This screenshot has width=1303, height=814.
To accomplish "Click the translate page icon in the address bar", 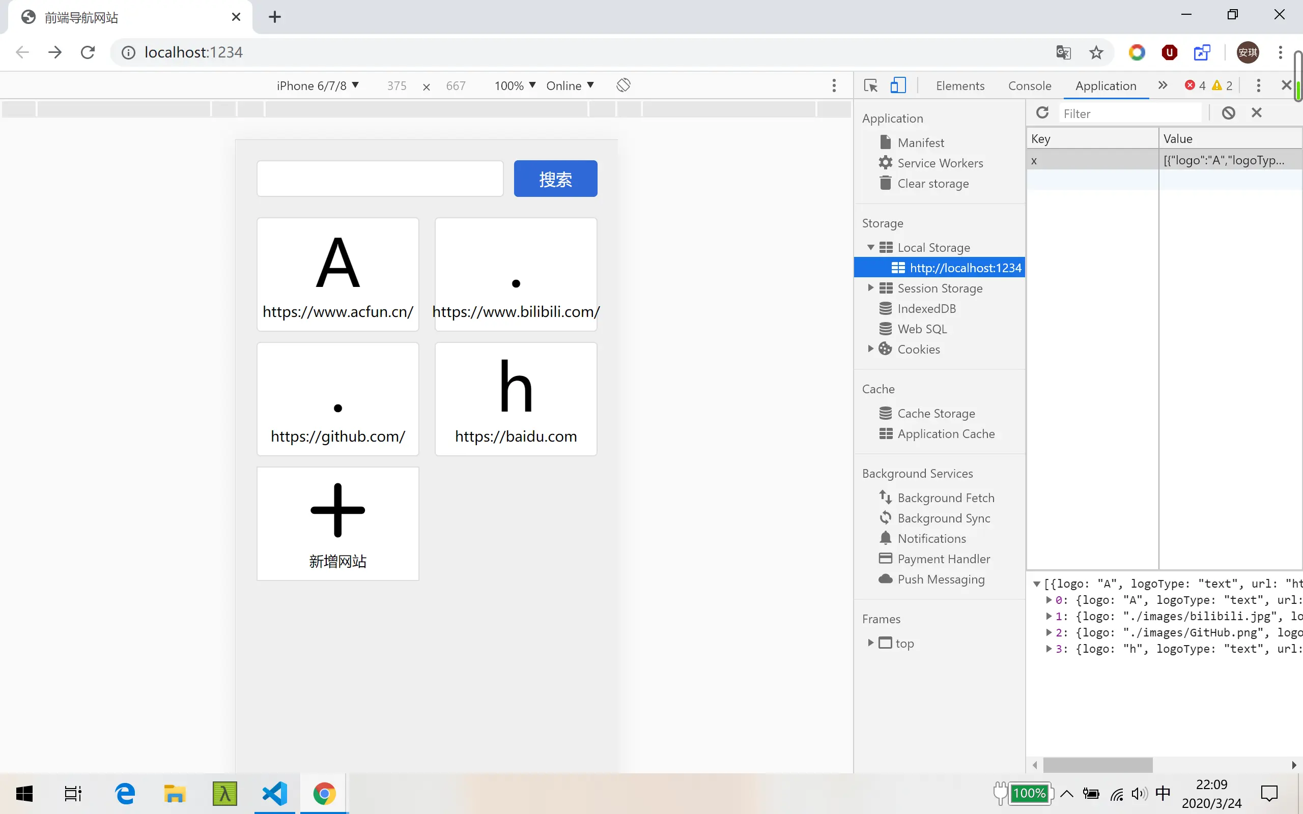I will (x=1063, y=52).
